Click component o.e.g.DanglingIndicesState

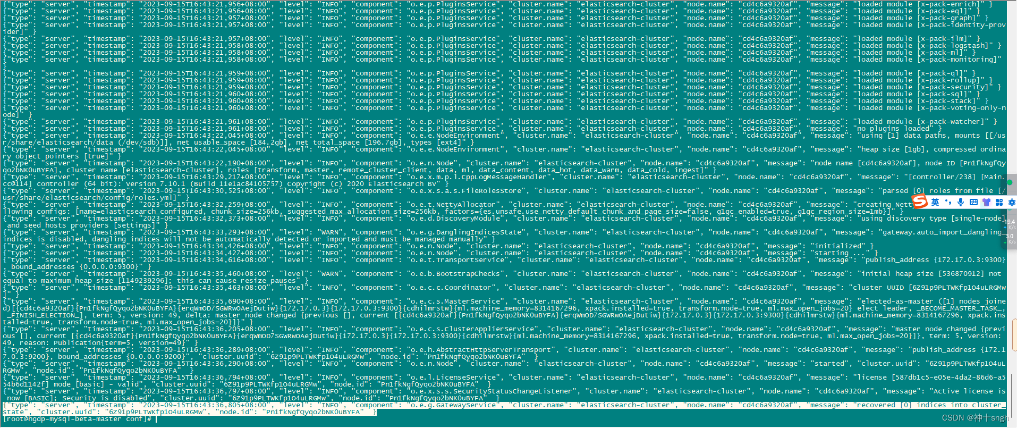(x=468, y=232)
